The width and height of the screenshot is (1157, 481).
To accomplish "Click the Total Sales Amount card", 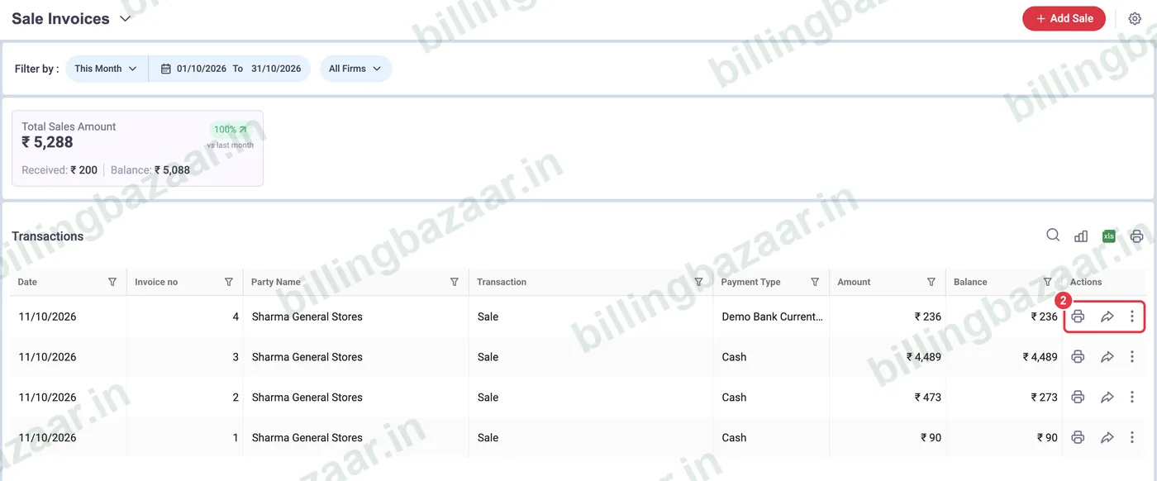I will tap(137, 148).
